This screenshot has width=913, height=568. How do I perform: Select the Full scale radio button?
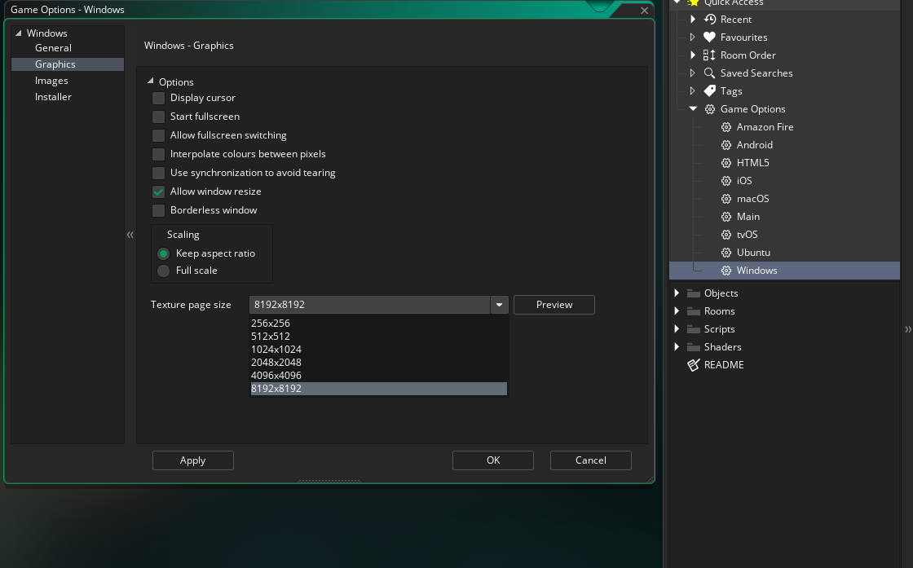[164, 271]
